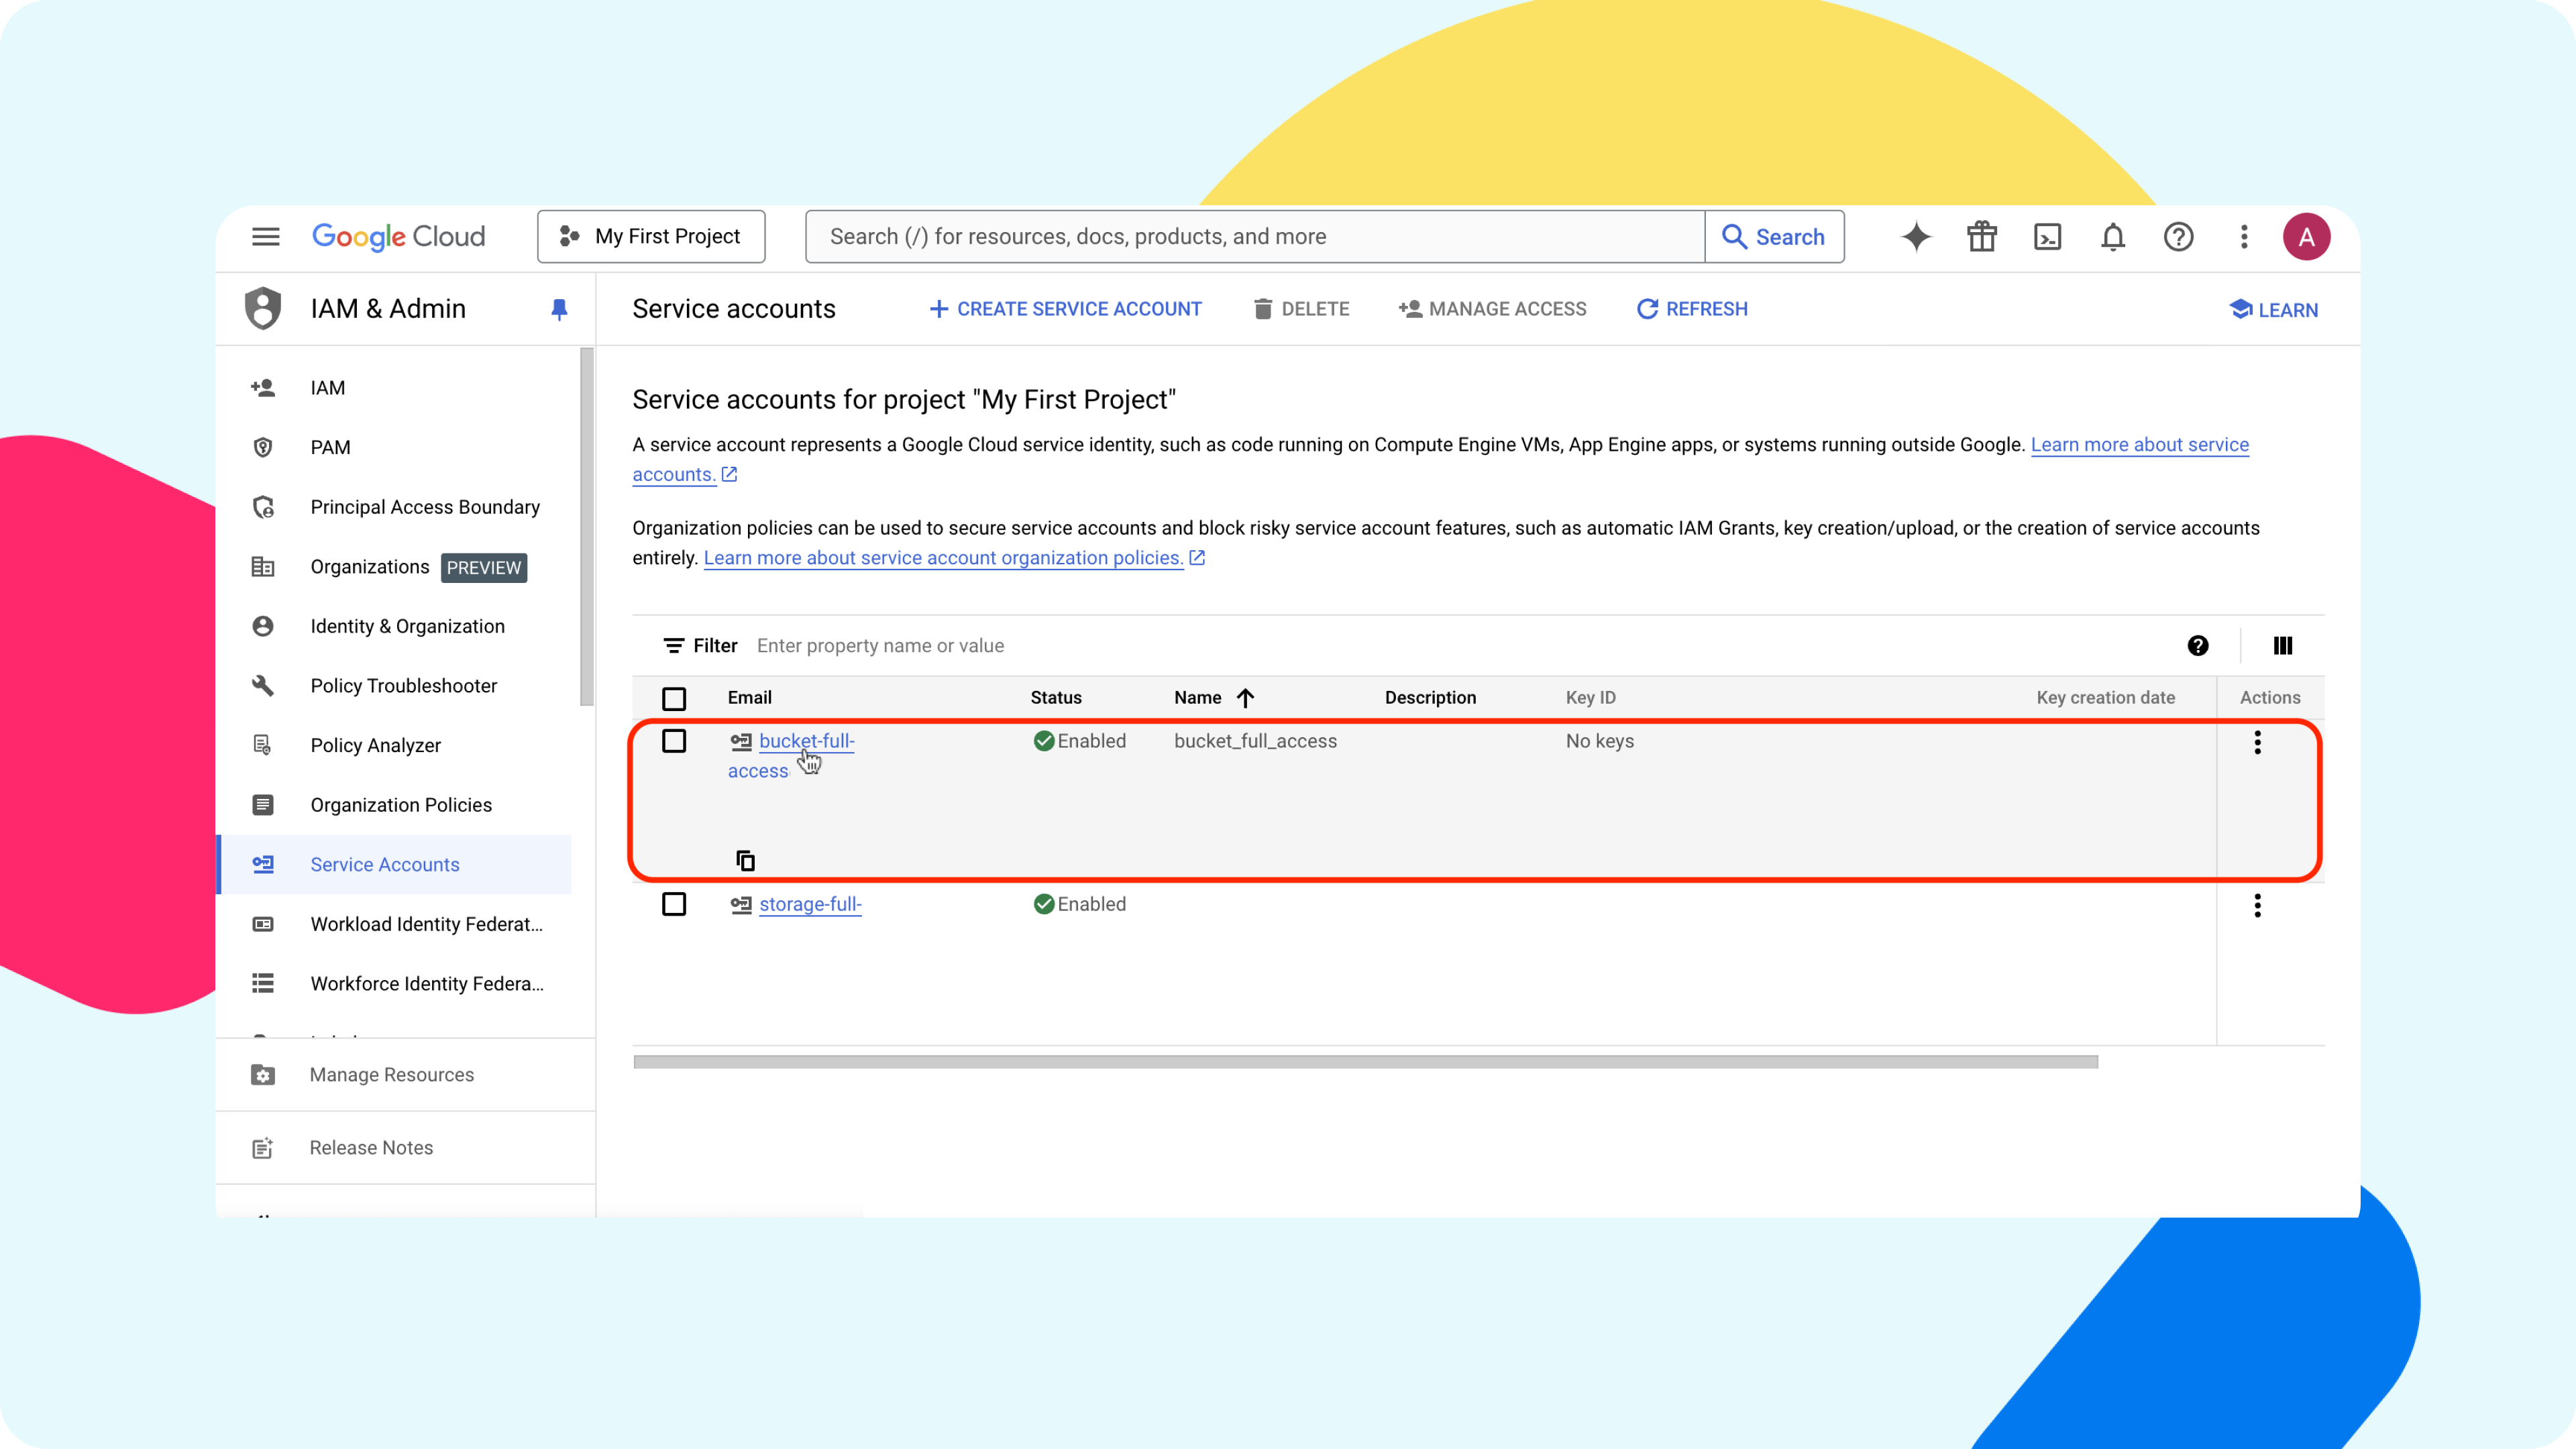Tick the storage-full row checkbox
This screenshot has height=1449, width=2576.
(674, 904)
